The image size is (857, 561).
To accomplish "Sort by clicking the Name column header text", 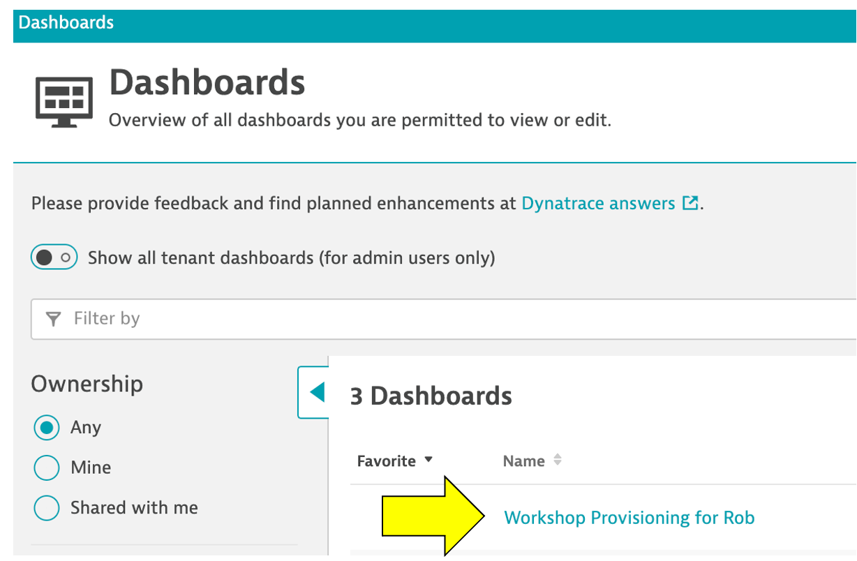I will point(523,461).
